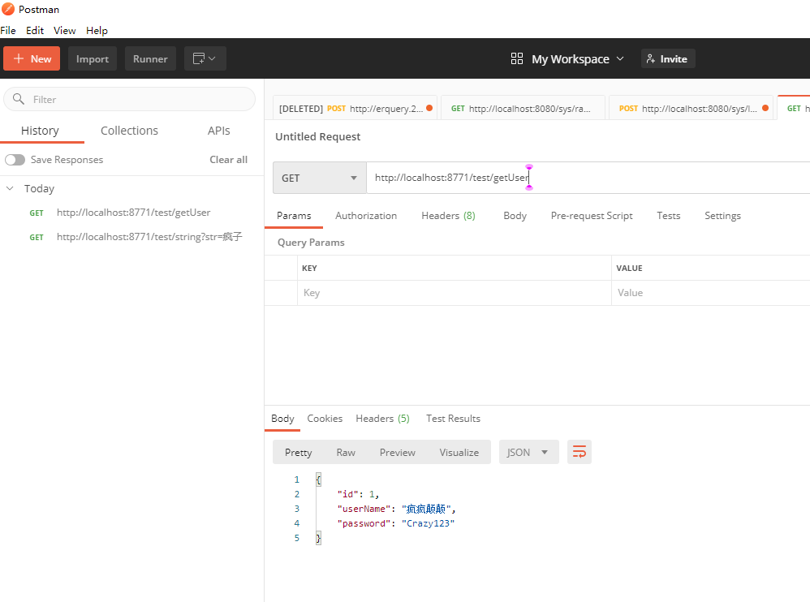Toggle the wrap lines icon
Viewport: 810px width, 602px height.
[x=579, y=452]
